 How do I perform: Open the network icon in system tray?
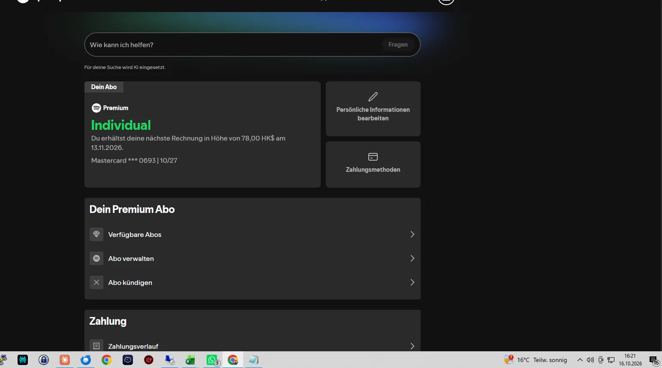(x=611, y=360)
